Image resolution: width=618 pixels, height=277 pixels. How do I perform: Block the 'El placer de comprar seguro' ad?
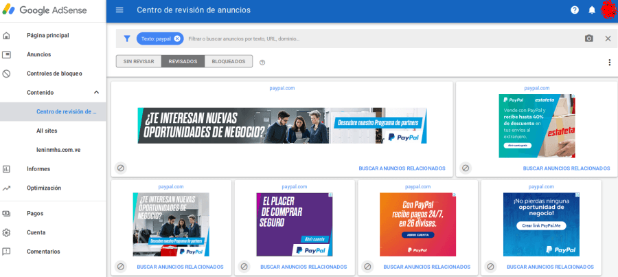(244, 267)
